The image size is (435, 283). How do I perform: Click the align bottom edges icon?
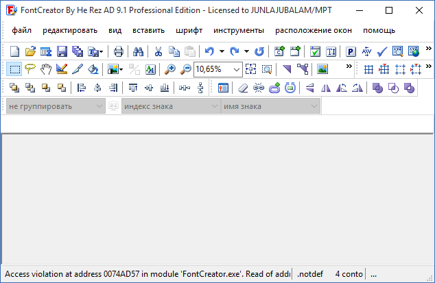pos(165,88)
